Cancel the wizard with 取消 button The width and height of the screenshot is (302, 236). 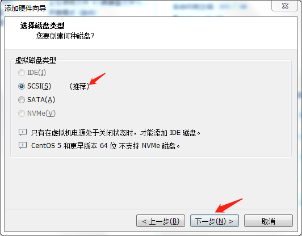(x=269, y=221)
